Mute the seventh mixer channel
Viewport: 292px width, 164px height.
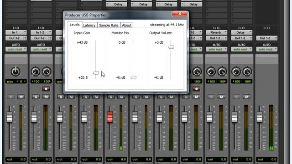[172, 97]
